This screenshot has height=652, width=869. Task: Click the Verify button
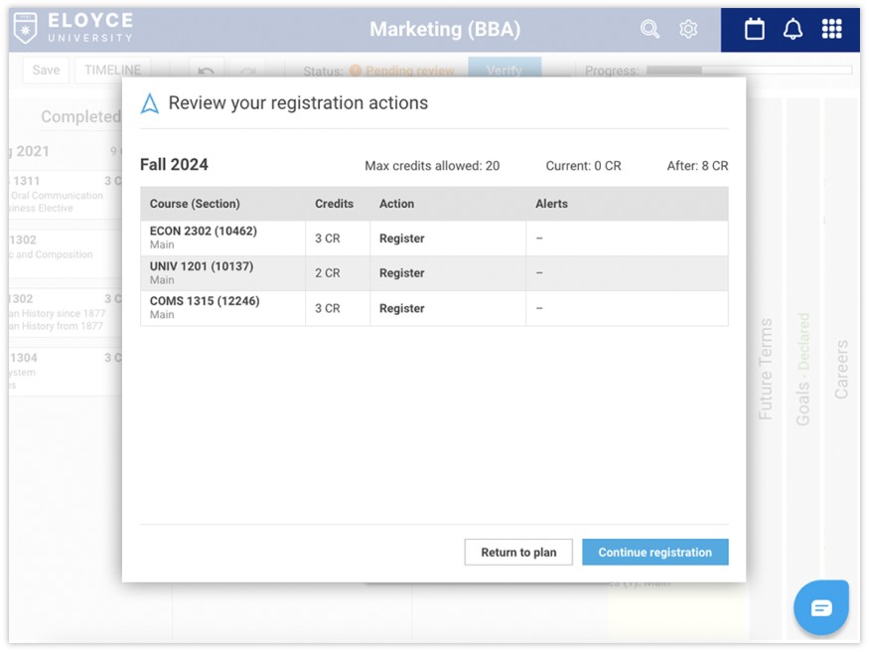pos(505,71)
